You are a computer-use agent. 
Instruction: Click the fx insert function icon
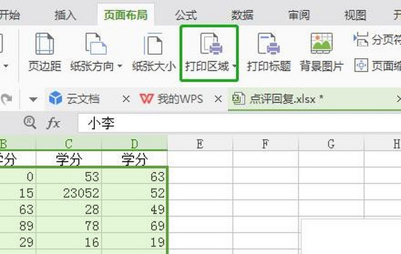53,123
